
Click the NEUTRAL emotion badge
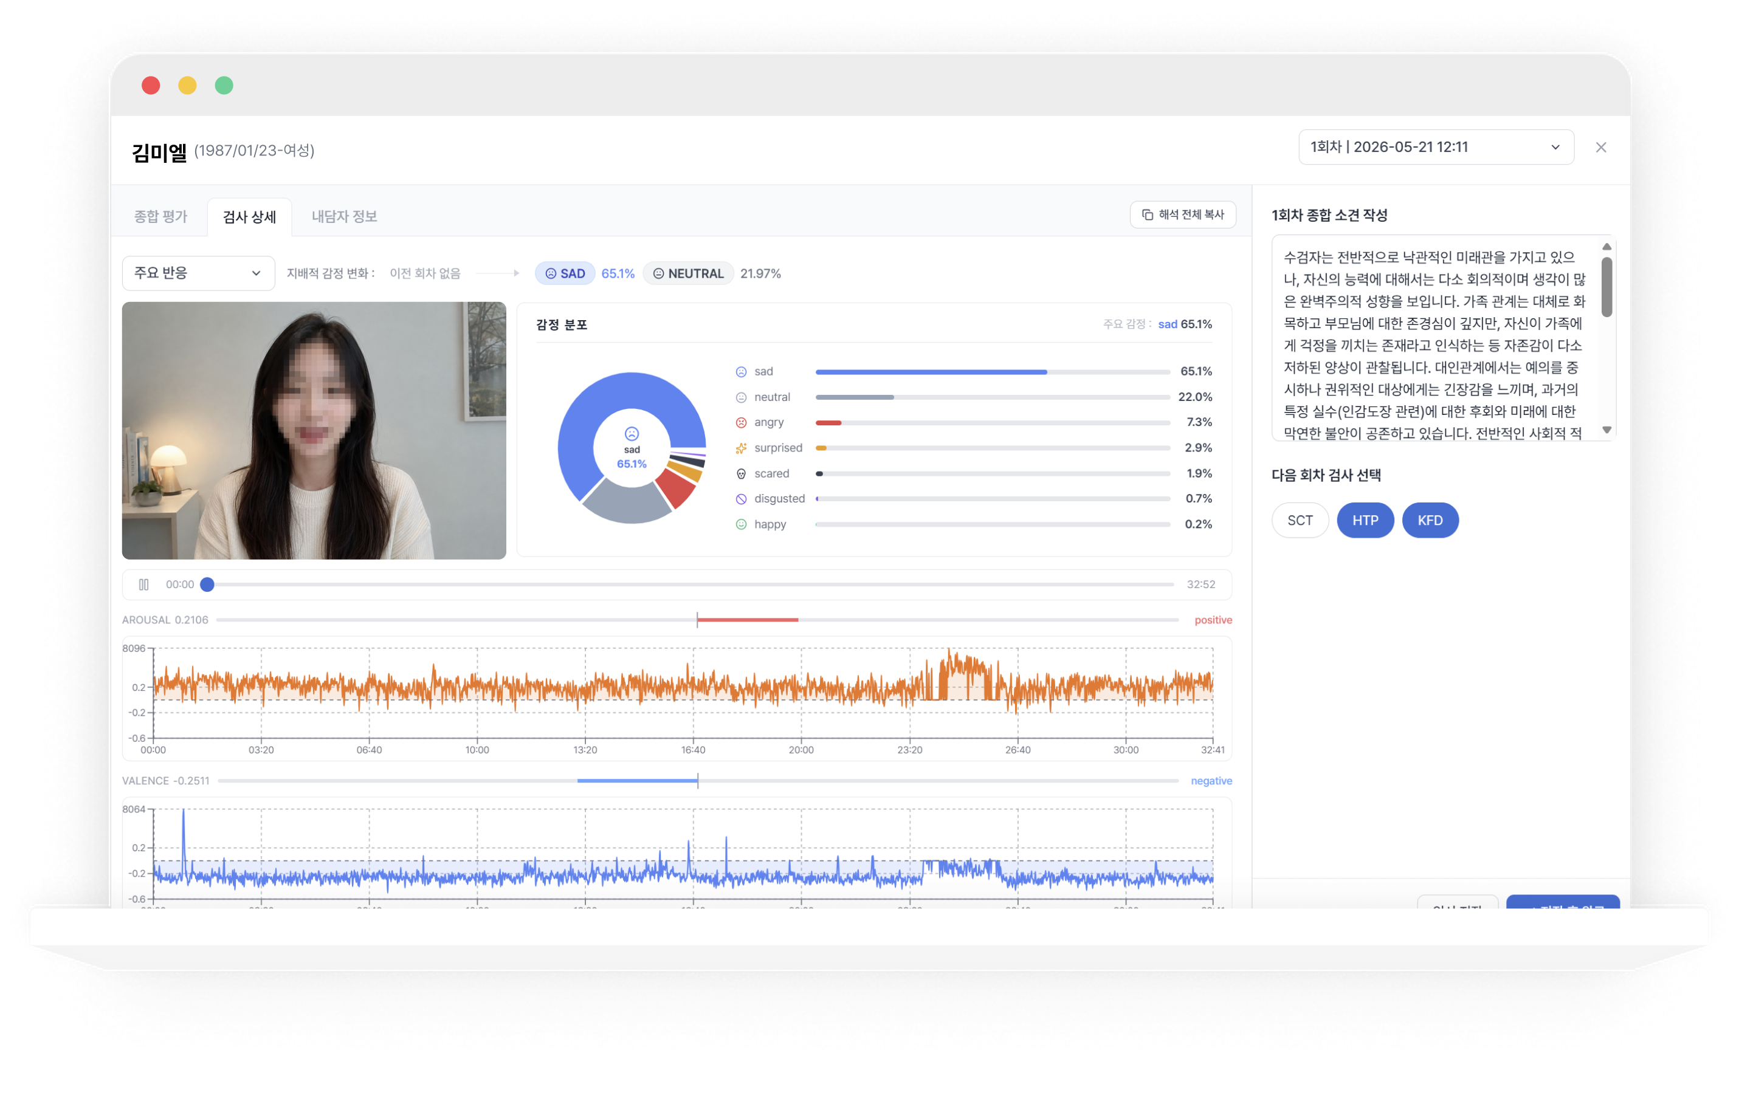[x=687, y=273]
